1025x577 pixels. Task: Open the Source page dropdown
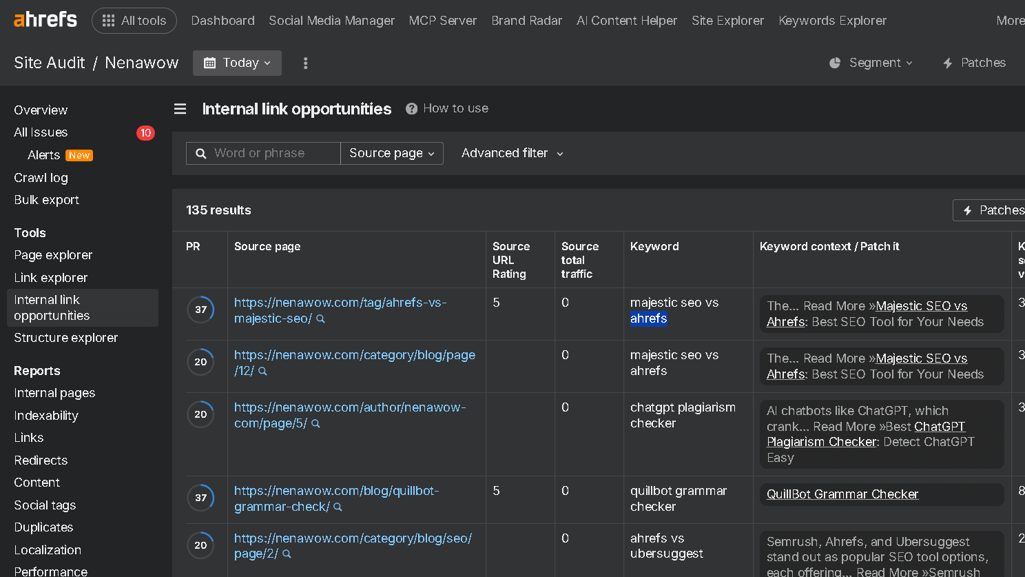391,153
